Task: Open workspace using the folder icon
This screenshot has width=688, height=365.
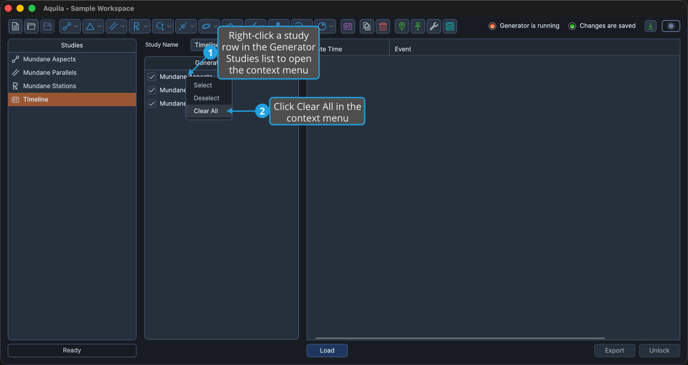Action: click(31, 26)
